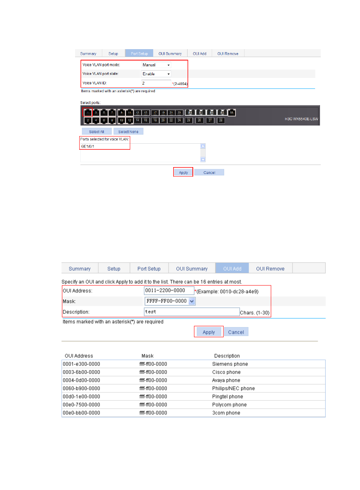
Task: Open Port Setup tab in OUI Add page
Action: (149, 268)
